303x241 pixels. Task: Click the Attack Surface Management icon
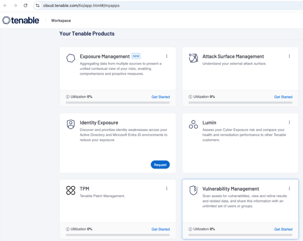click(x=193, y=58)
